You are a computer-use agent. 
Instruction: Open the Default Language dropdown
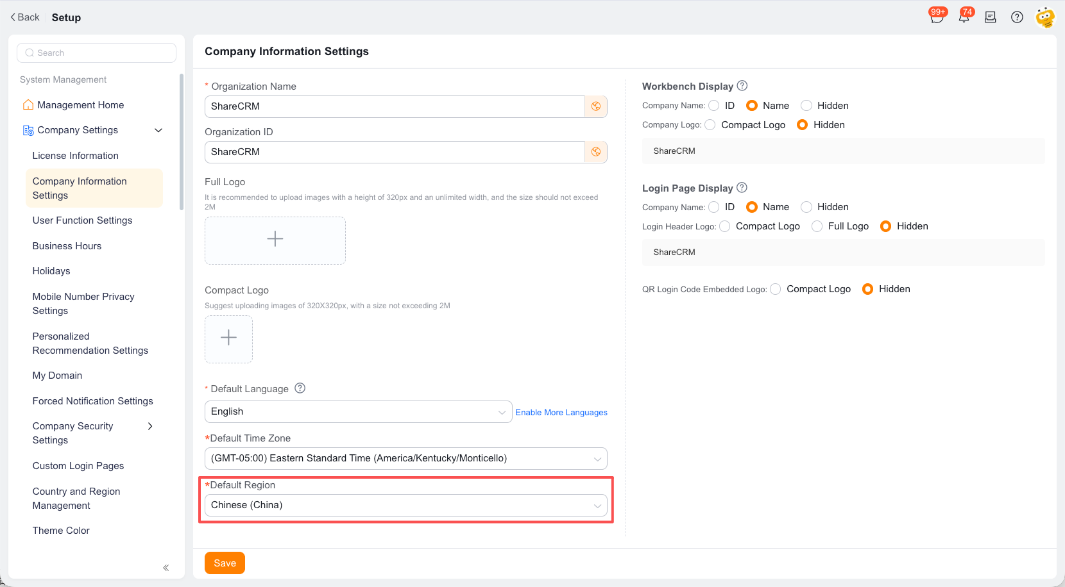tap(358, 411)
